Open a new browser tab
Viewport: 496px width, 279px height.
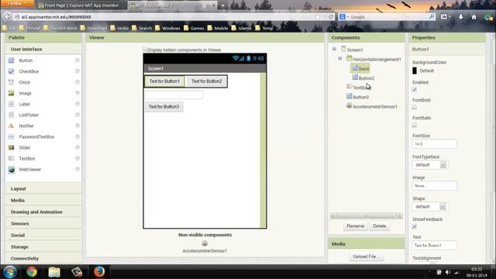pos(222,5)
